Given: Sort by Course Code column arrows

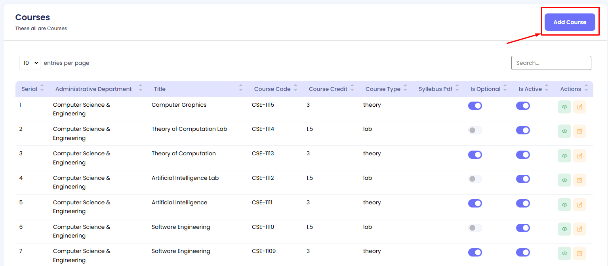Looking at the screenshot, I should [x=295, y=89].
